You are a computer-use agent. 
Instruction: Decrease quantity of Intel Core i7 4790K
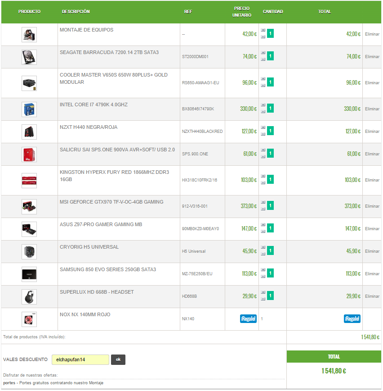click(x=263, y=112)
